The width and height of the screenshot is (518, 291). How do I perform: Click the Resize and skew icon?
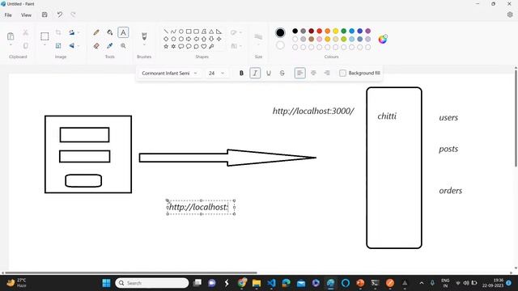(x=58, y=46)
